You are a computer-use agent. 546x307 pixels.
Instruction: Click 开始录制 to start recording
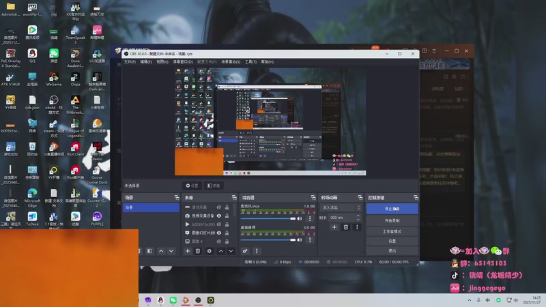pos(392,220)
